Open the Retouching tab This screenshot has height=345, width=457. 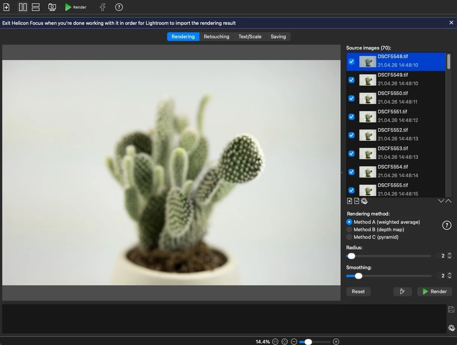coord(216,36)
